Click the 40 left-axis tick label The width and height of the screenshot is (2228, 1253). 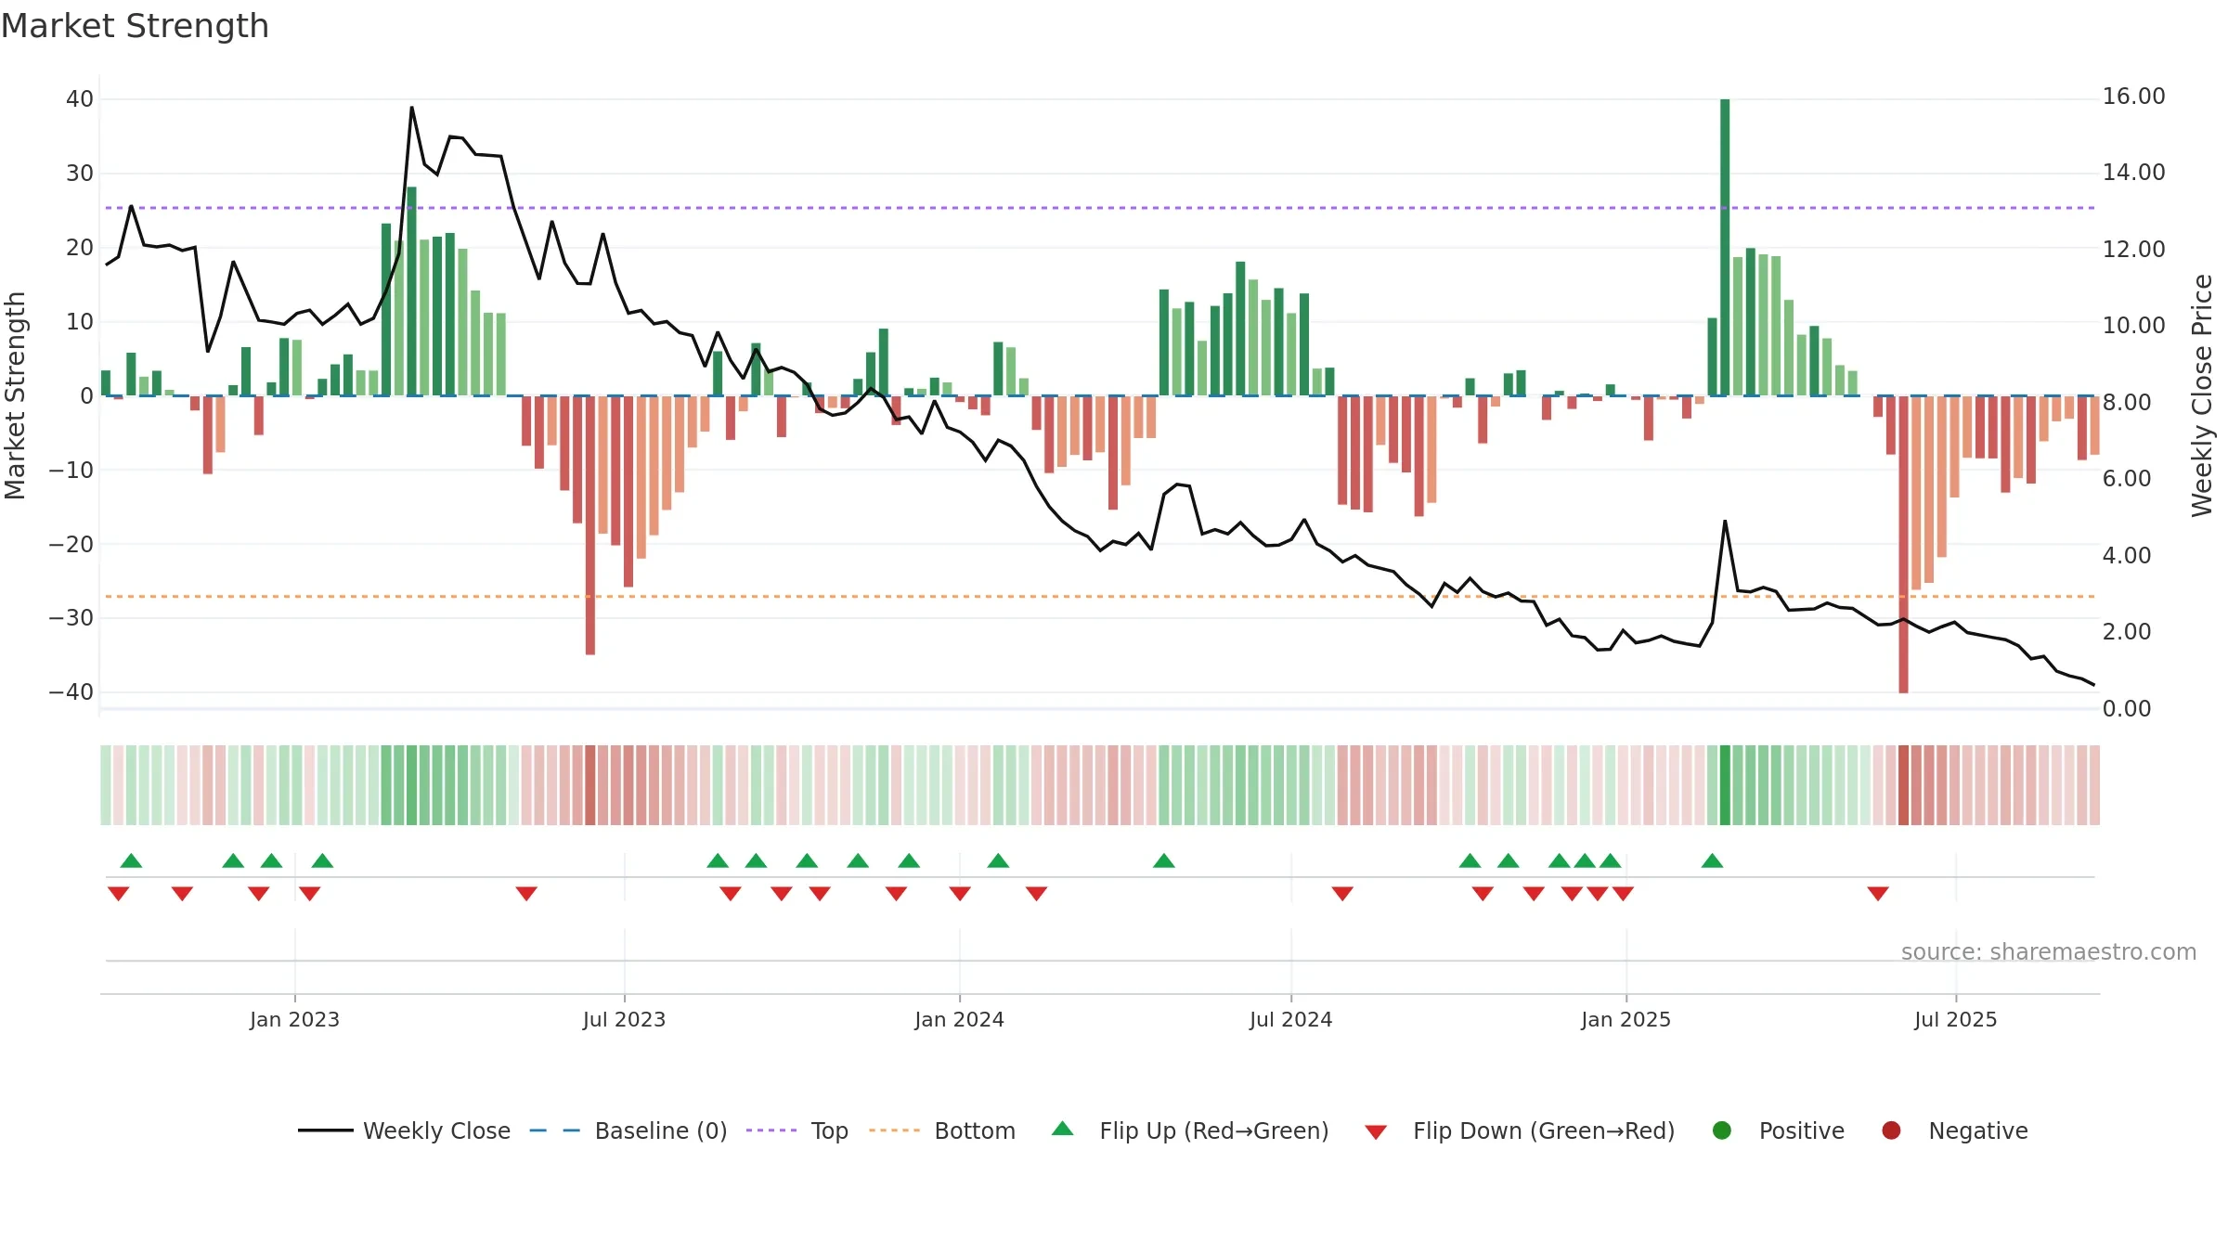pos(80,99)
